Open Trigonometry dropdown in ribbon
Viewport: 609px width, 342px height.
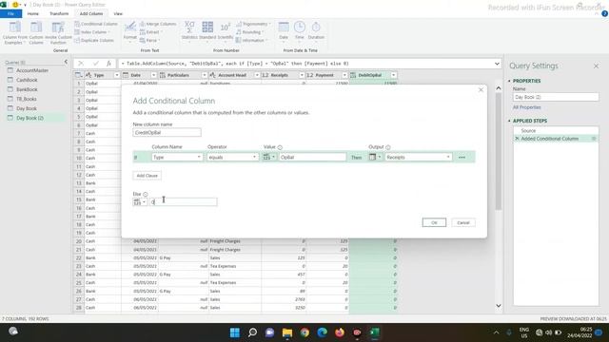(253, 24)
